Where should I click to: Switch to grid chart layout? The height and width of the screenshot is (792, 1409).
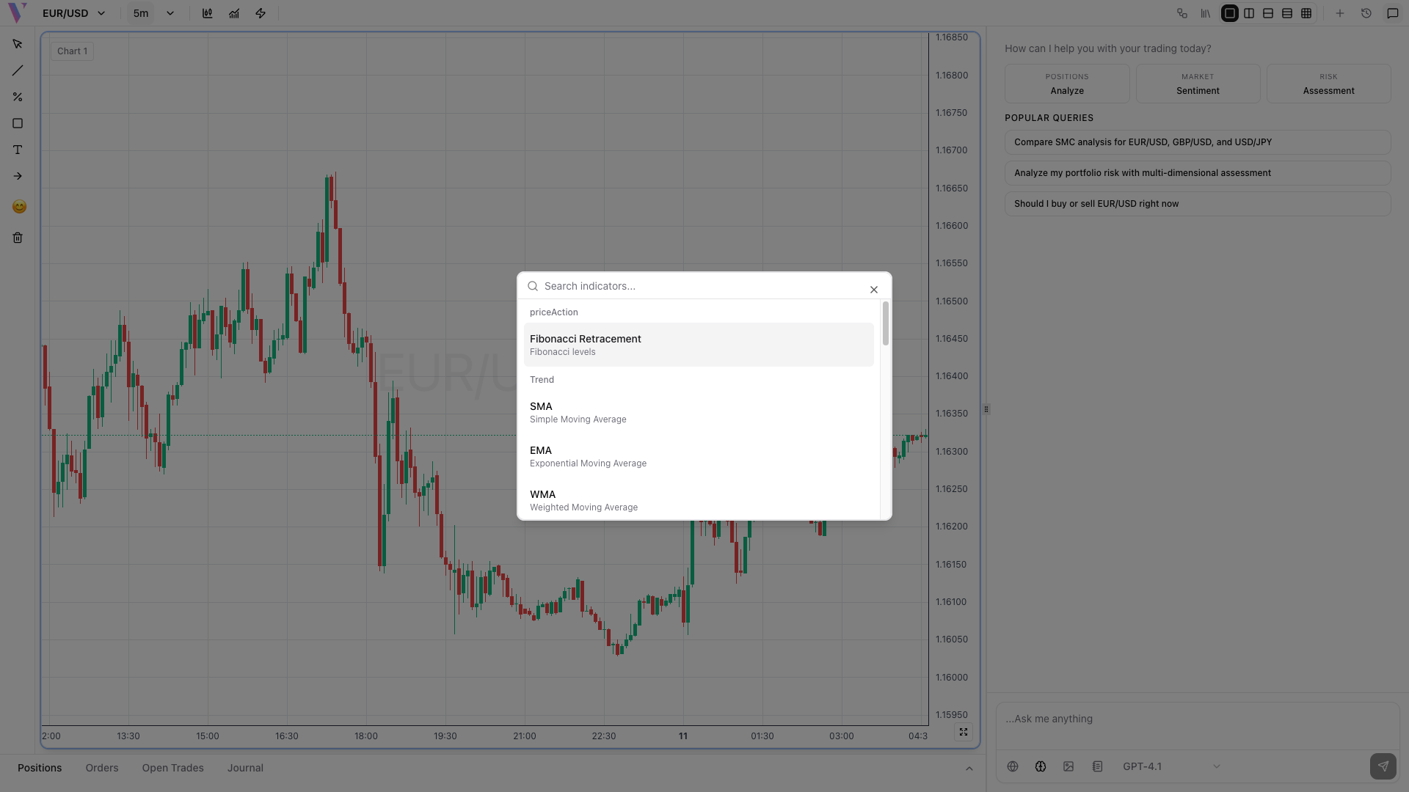(1306, 13)
